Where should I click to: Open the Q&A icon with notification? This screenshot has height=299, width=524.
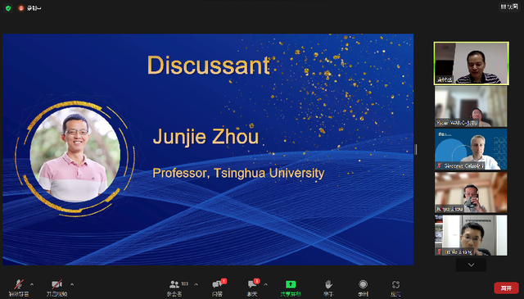pos(217,284)
